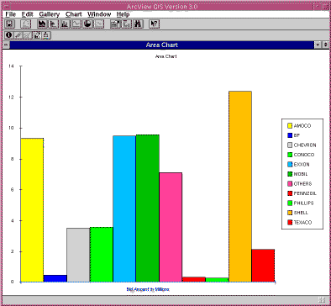This screenshot has width=331, height=306.
Task: Click the SHELL orange legend swatch
Action: [x=290, y=213]
